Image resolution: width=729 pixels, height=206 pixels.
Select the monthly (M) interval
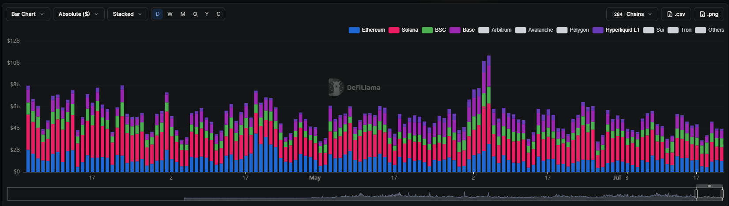(183, 14)
